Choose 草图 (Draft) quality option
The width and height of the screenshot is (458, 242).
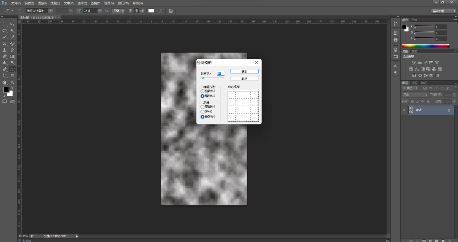(x=203, y=107)
